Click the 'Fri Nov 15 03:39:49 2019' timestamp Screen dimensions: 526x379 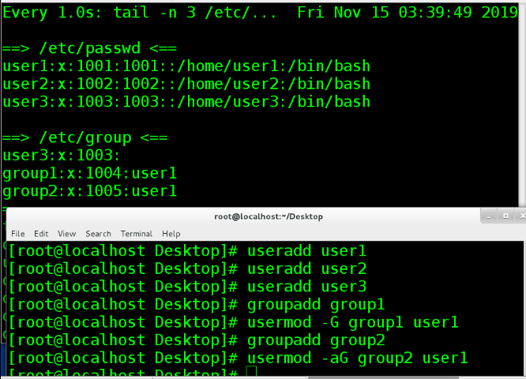click(x=408, y=13)
